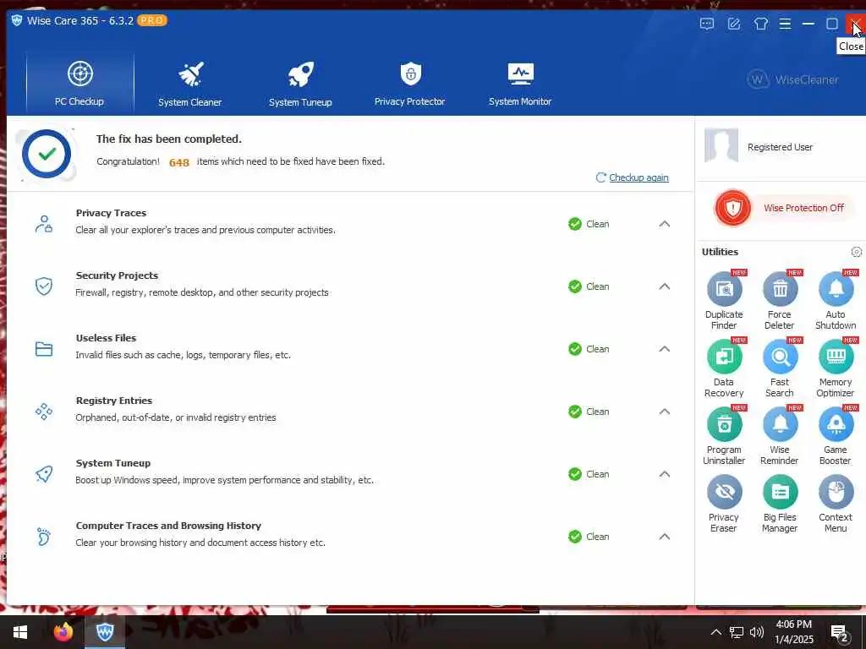This screenshot has height=649, width=866.
Task: Open the Wise Reminder utility
Action: click(x=780, y=437)
